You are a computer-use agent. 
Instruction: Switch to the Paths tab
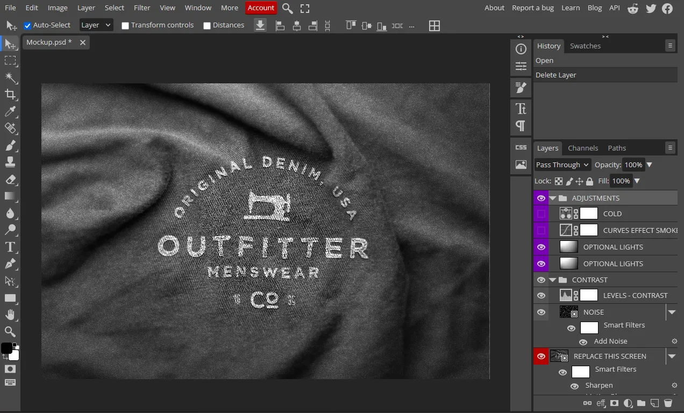[617, 148]
